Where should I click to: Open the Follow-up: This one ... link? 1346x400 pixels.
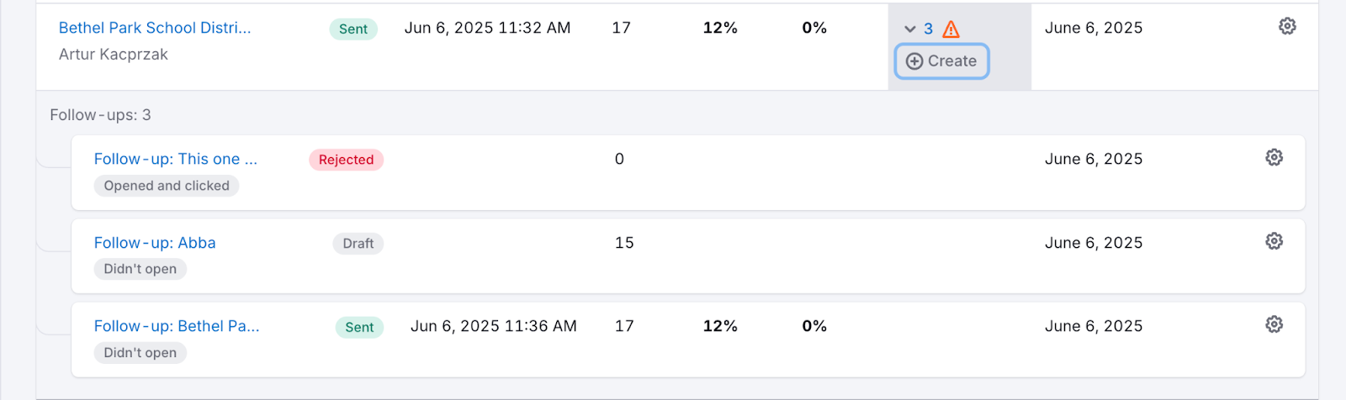(175, 159)
